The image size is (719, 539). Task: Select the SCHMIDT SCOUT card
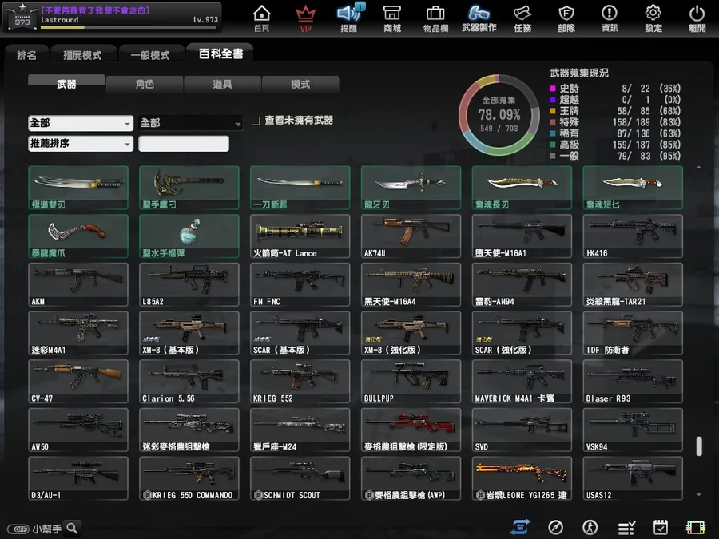[300, 478]
